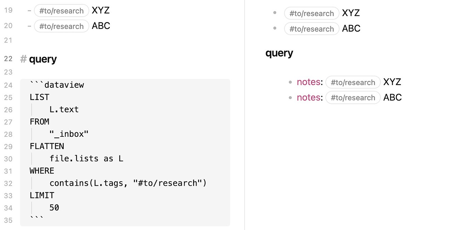Screen dimensions: 470x230
Task: Click the vertical divider between editor and preview
Action: [x=245, y=115]
